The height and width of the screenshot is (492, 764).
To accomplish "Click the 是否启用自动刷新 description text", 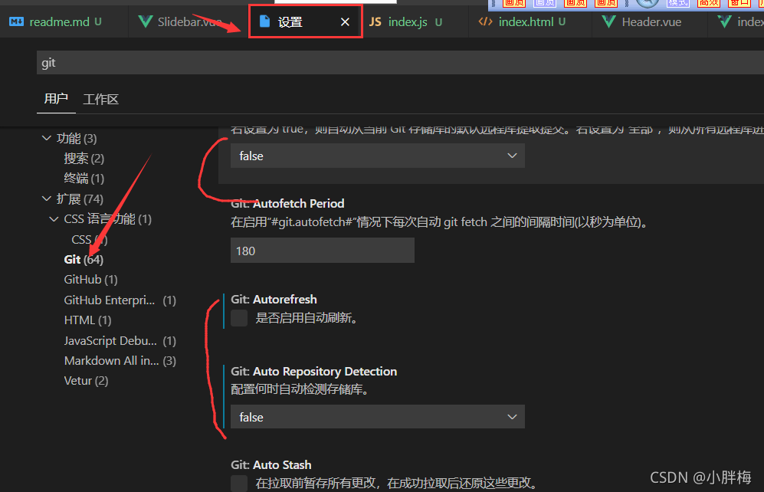I will (x=307, y=318).
